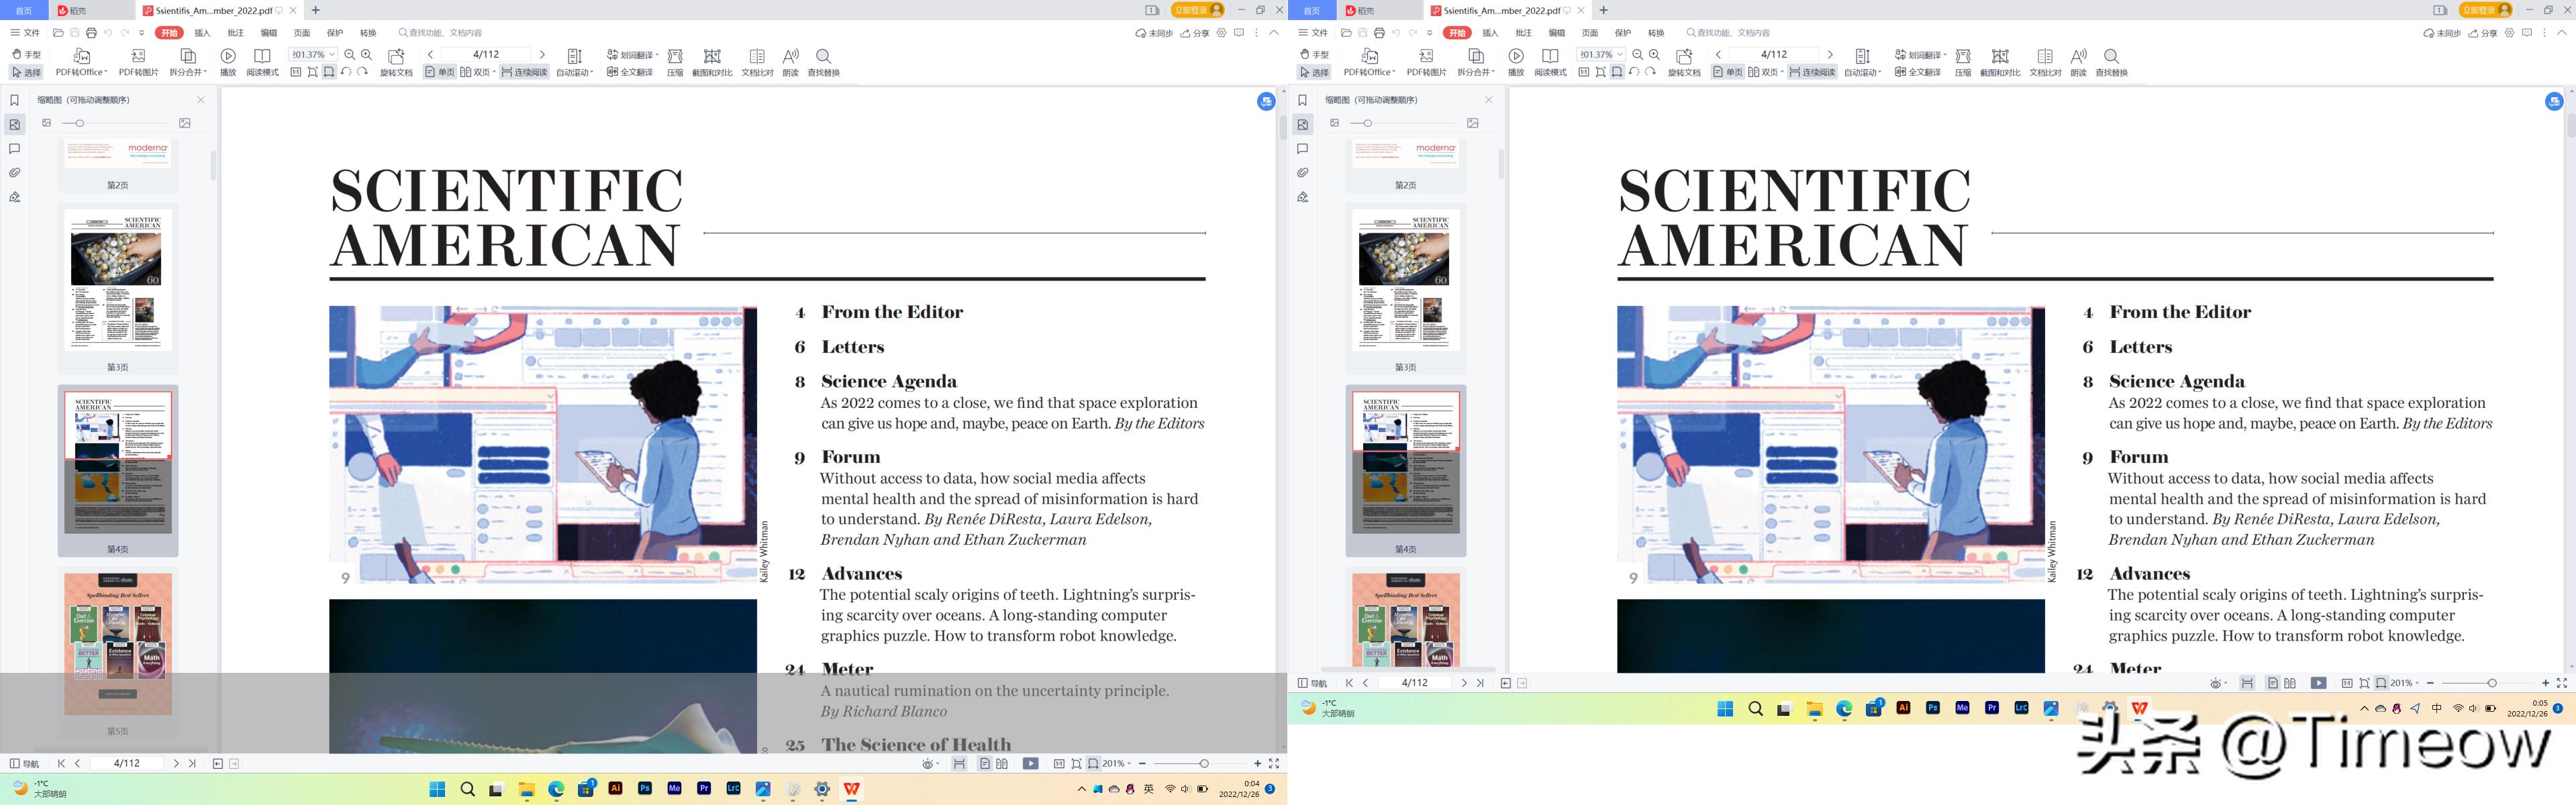The image size is (2576, 805).
Task: Toggle 单页 single-page view in right window
Action: click(1727, 72)
